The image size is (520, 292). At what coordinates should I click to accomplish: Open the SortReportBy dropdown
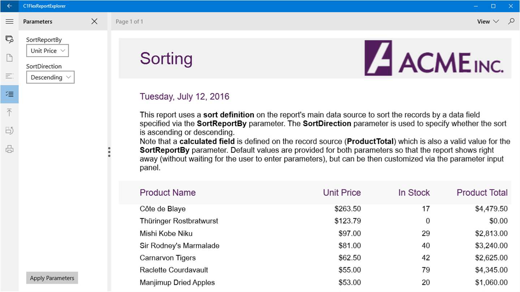tap(47, 51)
